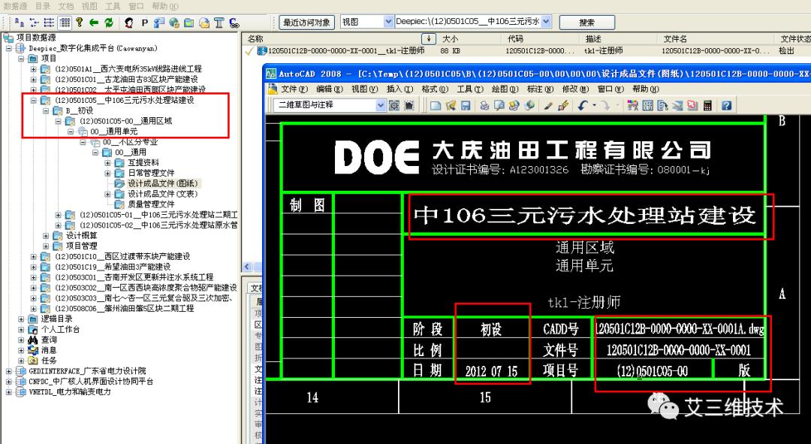Screen dimensions: 811x444
Task: Click the green Refresh icon in the toolbar
Action: click(x=110, y=23)
